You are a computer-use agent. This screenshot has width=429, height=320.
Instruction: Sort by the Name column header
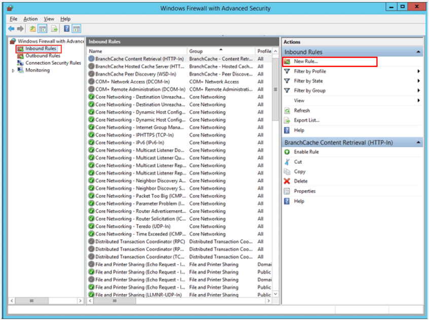(x=137, y=51)
